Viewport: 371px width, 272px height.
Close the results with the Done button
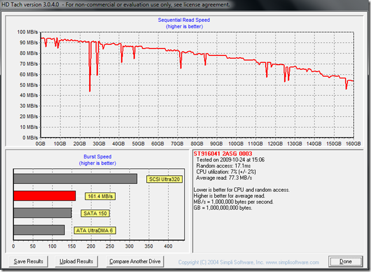click(x=345, y=261)
